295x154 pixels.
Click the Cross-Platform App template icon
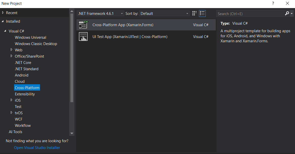click(83, 25)
